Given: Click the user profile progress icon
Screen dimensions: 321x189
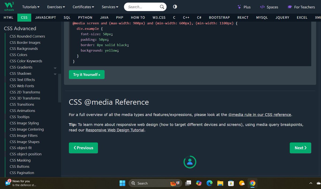Looking at the screenshot, I should [x=190, y=162].
